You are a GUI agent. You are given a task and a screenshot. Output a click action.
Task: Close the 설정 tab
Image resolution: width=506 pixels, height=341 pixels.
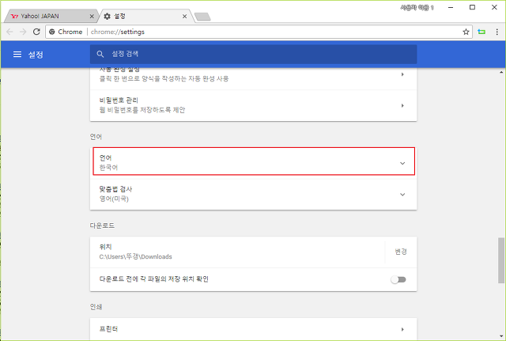tap(184, 16)
